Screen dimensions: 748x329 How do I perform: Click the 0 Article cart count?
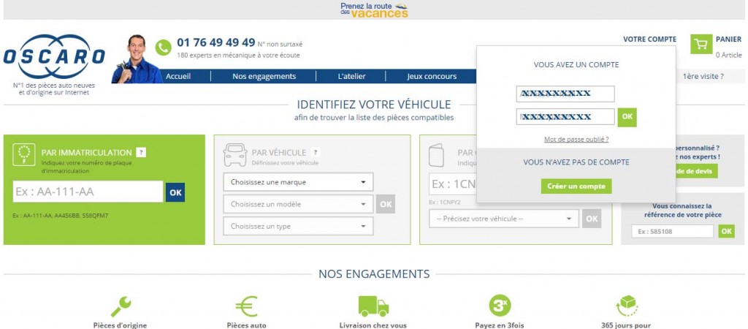point(728,55)
